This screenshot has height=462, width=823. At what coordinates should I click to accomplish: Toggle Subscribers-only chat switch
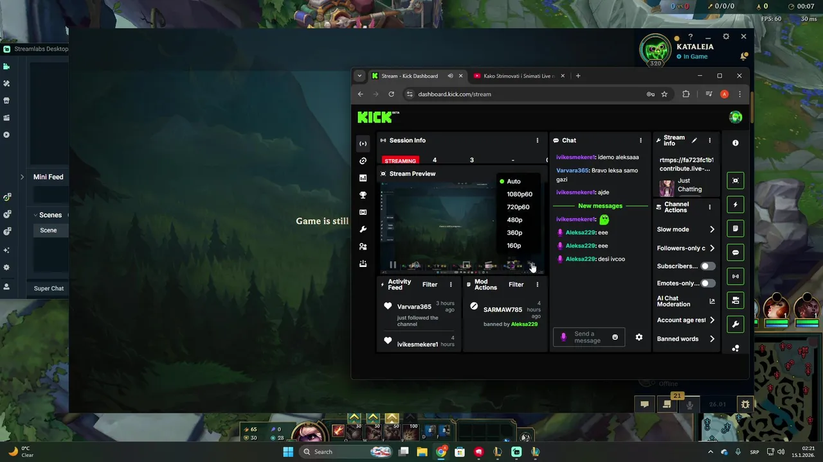[707, 266]
